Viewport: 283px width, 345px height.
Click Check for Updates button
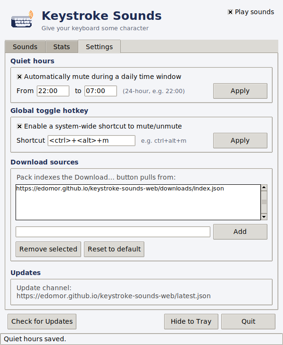tap(42, 321)
